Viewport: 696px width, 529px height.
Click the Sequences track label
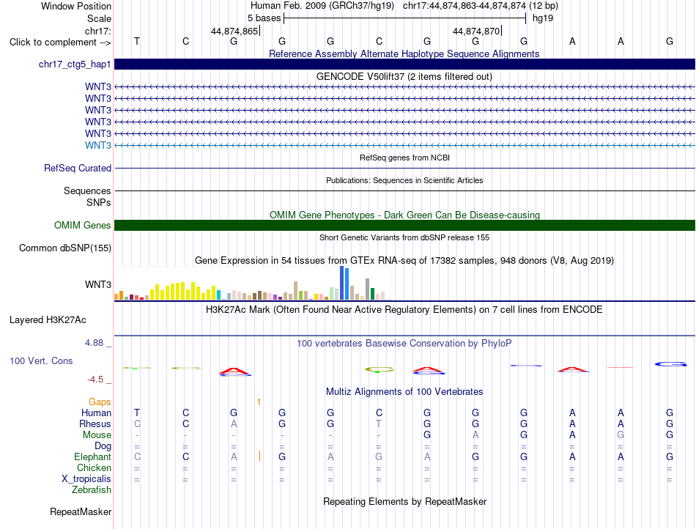pos(87,190)
